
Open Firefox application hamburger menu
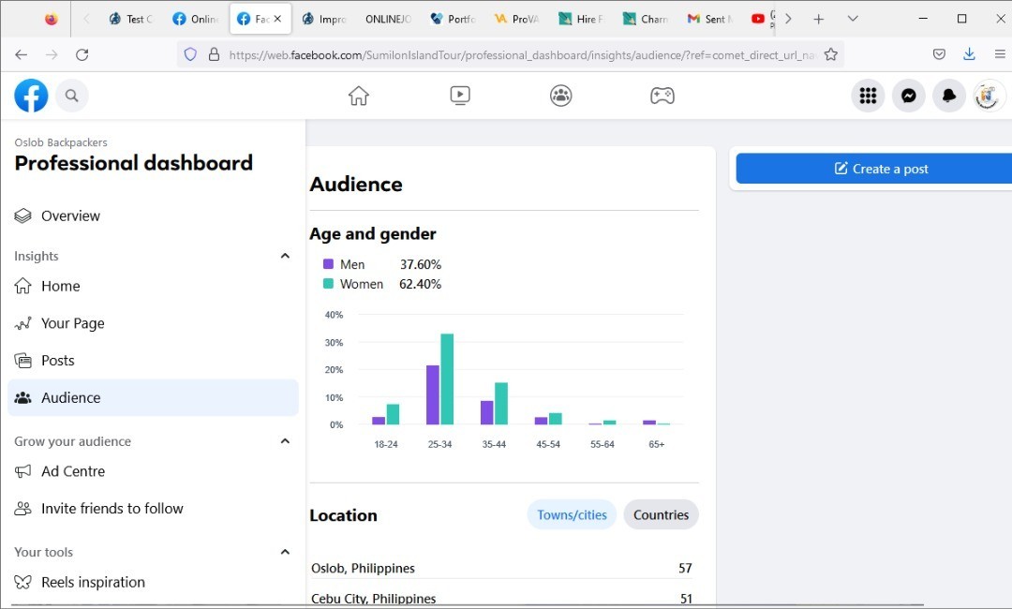point(1000,55)
